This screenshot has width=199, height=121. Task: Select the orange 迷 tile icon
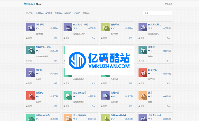(143, 95)
